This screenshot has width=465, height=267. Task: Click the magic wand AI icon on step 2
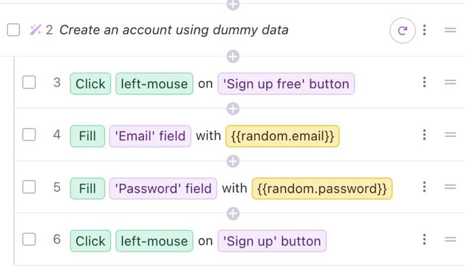click(x=35, y=30)
